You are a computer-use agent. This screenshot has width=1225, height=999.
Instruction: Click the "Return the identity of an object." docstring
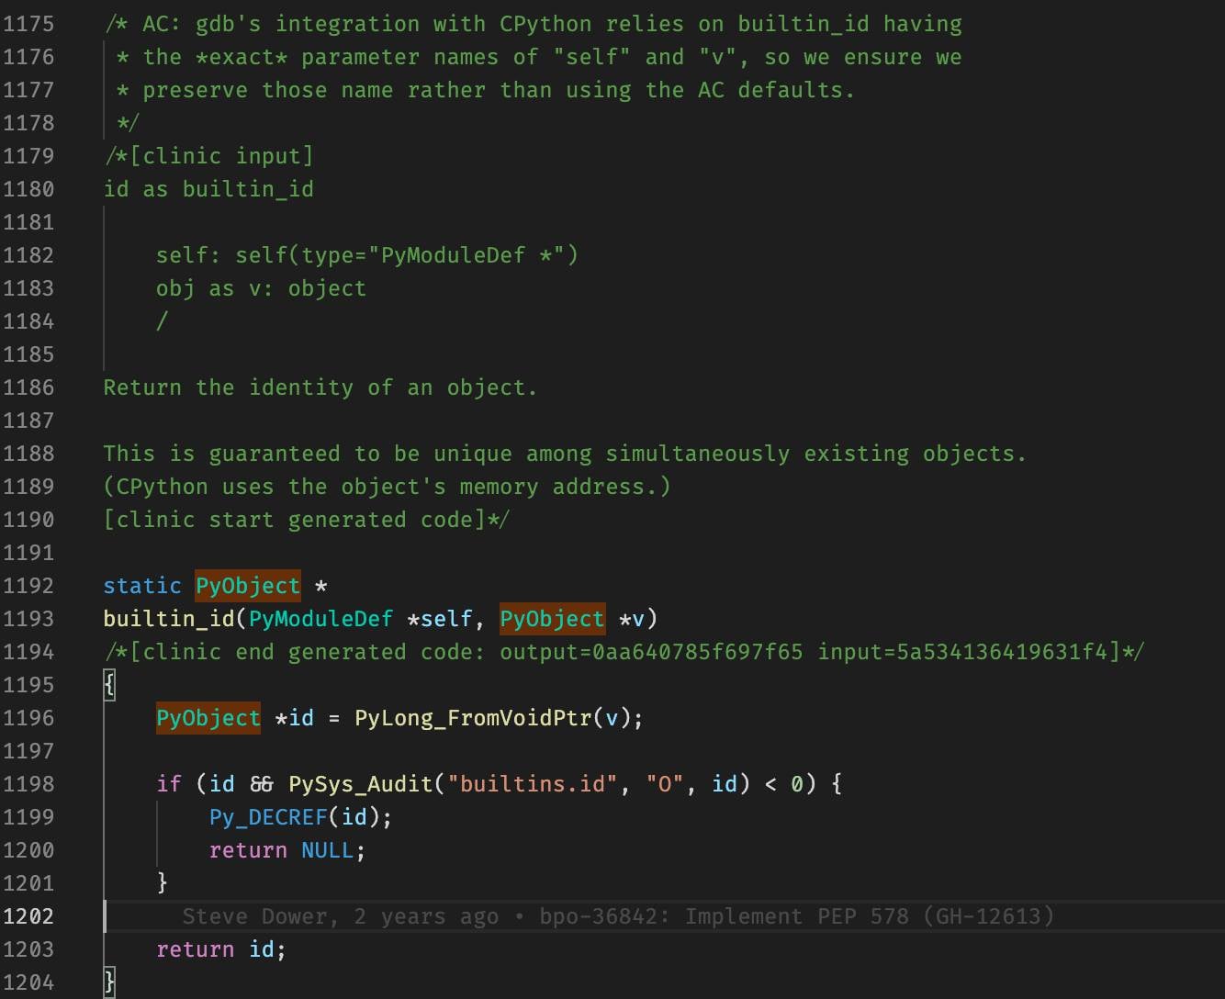tap(320, 387)
